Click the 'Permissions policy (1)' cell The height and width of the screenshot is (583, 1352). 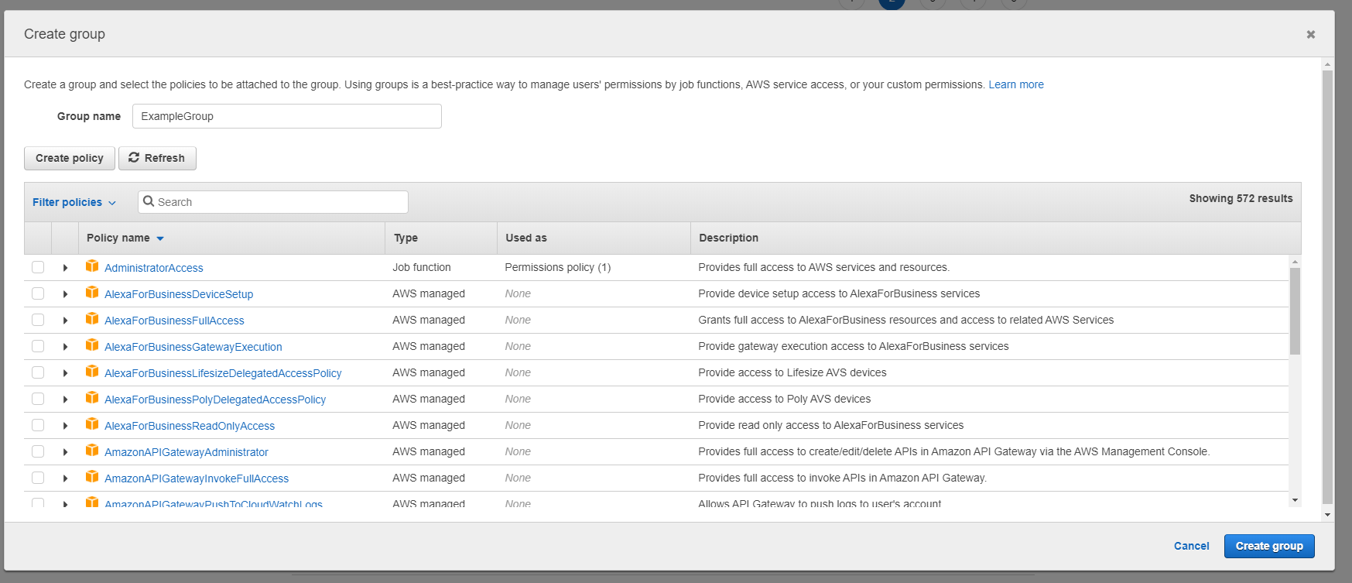[x=557, y=267]
